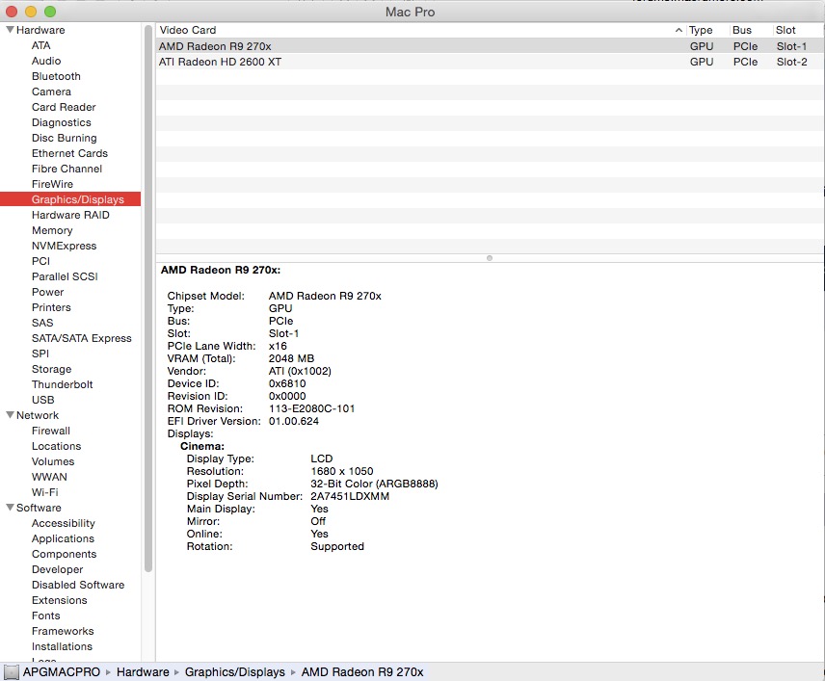Open Hardware RAID section
The height and width of the screenshot is (681, 825).
[x=70, y=215]
